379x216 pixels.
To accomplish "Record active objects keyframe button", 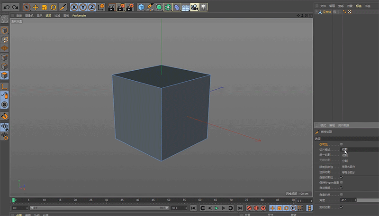I will point(249,208).
